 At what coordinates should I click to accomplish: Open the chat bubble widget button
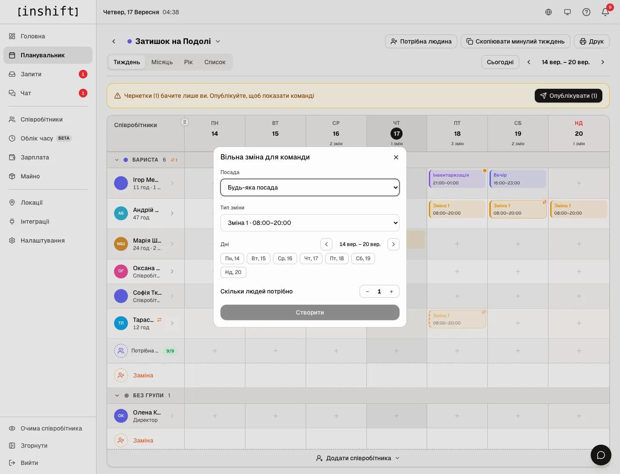[601, 455]
